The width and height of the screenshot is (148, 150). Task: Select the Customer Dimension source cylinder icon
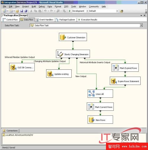click(x=63, y=37)
